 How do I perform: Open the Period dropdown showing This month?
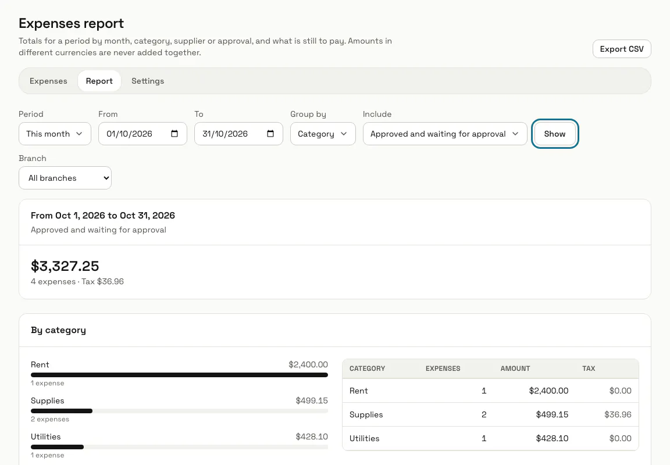[x=55, y=134]
